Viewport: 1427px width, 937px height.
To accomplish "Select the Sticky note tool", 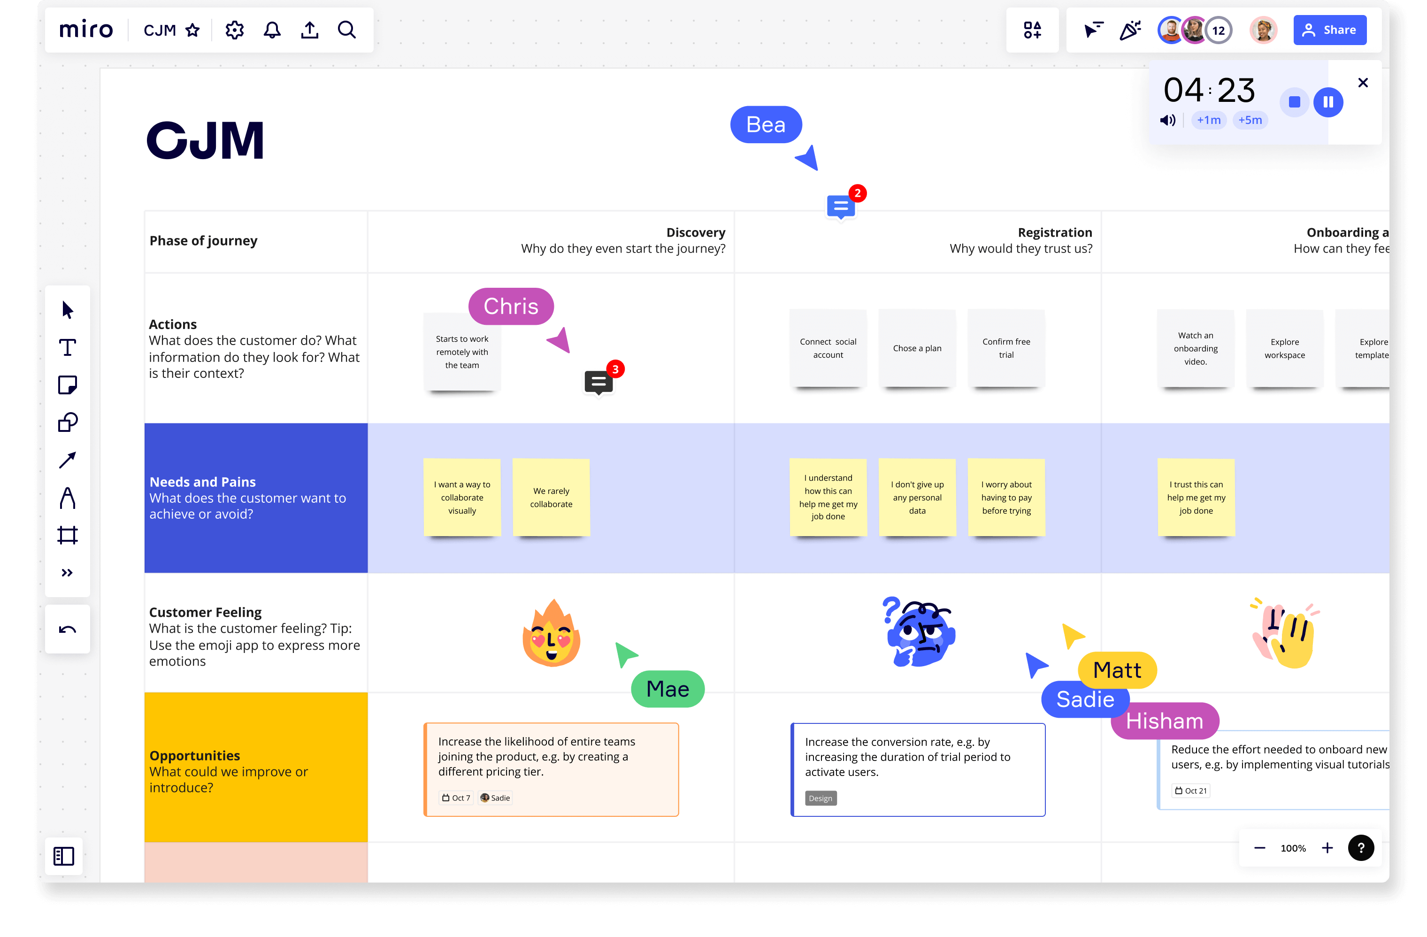I will pos(67,385).
